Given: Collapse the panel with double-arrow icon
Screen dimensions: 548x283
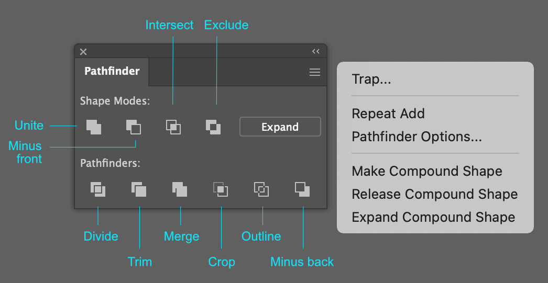Looking at the screenshot, I should (316, 51).
